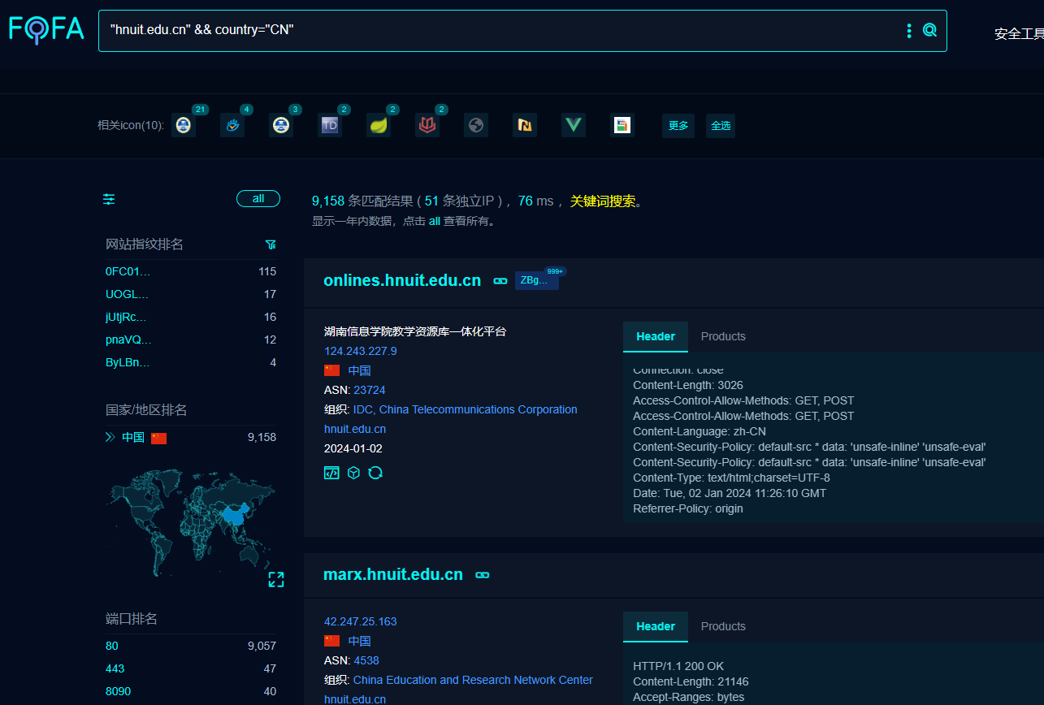Select the related icon with count 3
Viewport: 1044px width, 705px height.
pos(281,125)
